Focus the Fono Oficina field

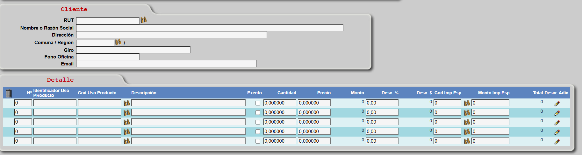108,57
